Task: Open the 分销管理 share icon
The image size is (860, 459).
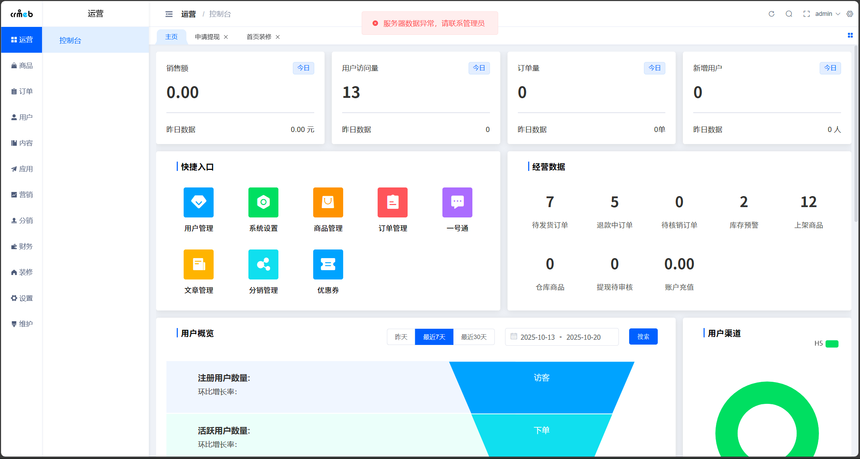Action: (263, 264)
